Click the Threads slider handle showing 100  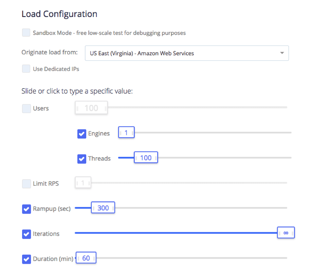point(146,158)
